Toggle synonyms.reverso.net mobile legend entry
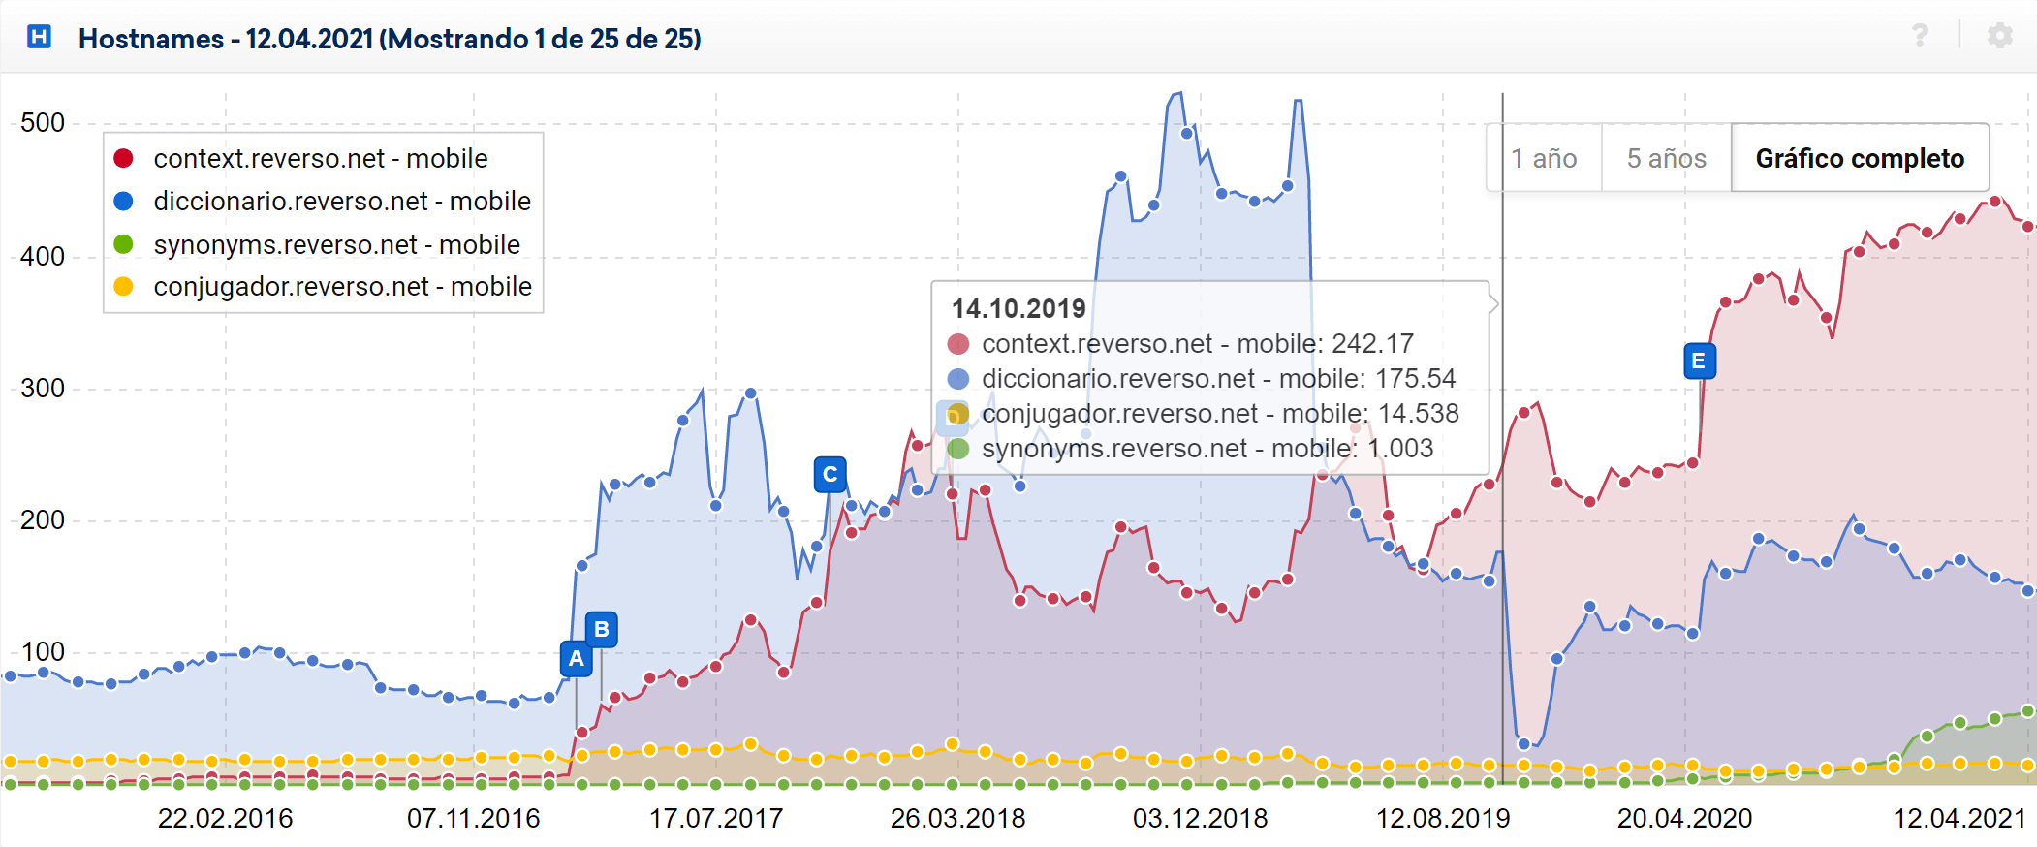 coord(336,244)
